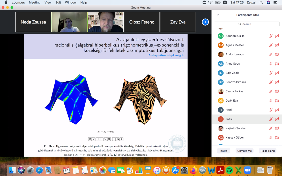Pause the slide animation playback
This screenshot has width=282, height=176.
pos(100,139)
